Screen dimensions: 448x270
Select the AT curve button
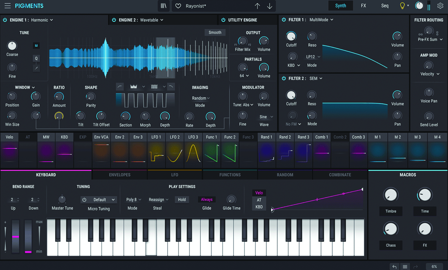tap(259, 200)
